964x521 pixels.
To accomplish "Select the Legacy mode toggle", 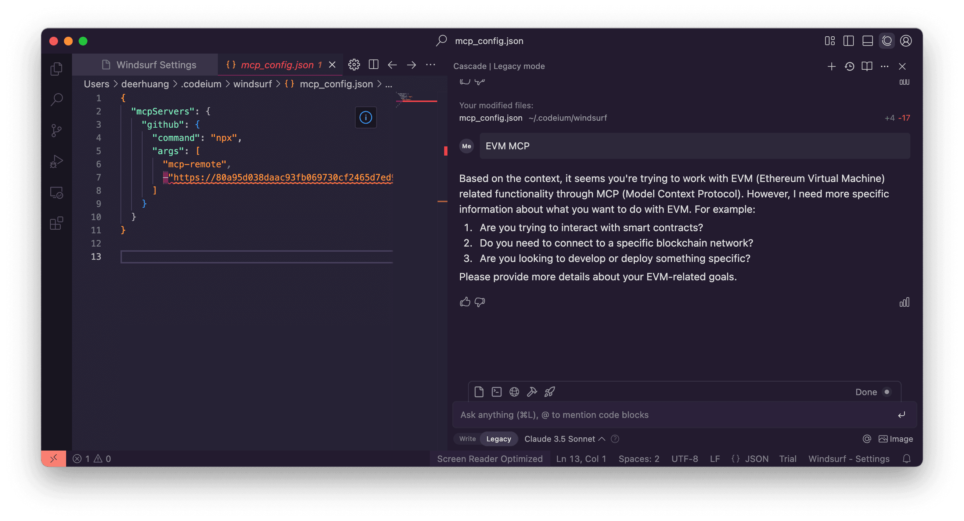I will (499, 439).
